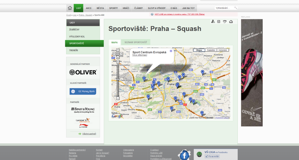Open the MĚSTA menu item
Image resolution: width=299 pixels, height=160 pixels.
(100, 8)
